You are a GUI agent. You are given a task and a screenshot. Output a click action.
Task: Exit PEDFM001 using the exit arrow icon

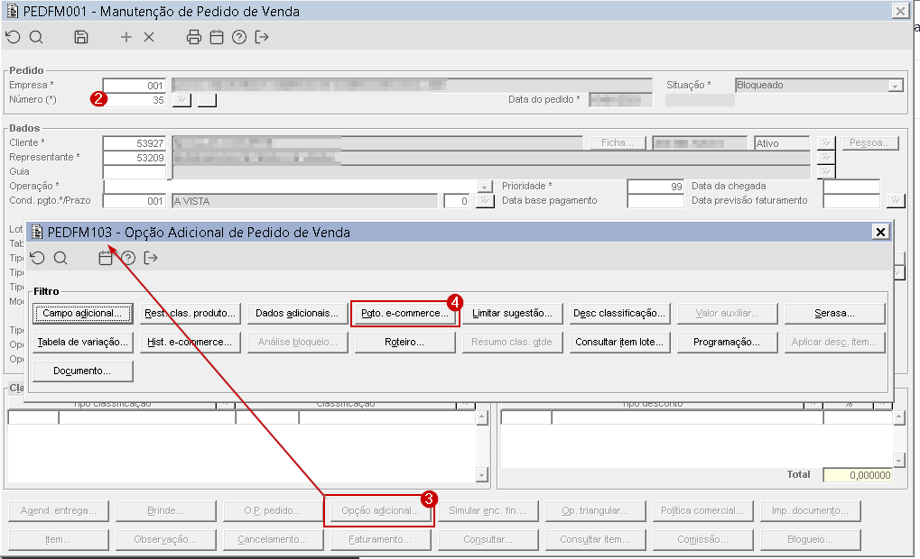(x=262, y=38)
